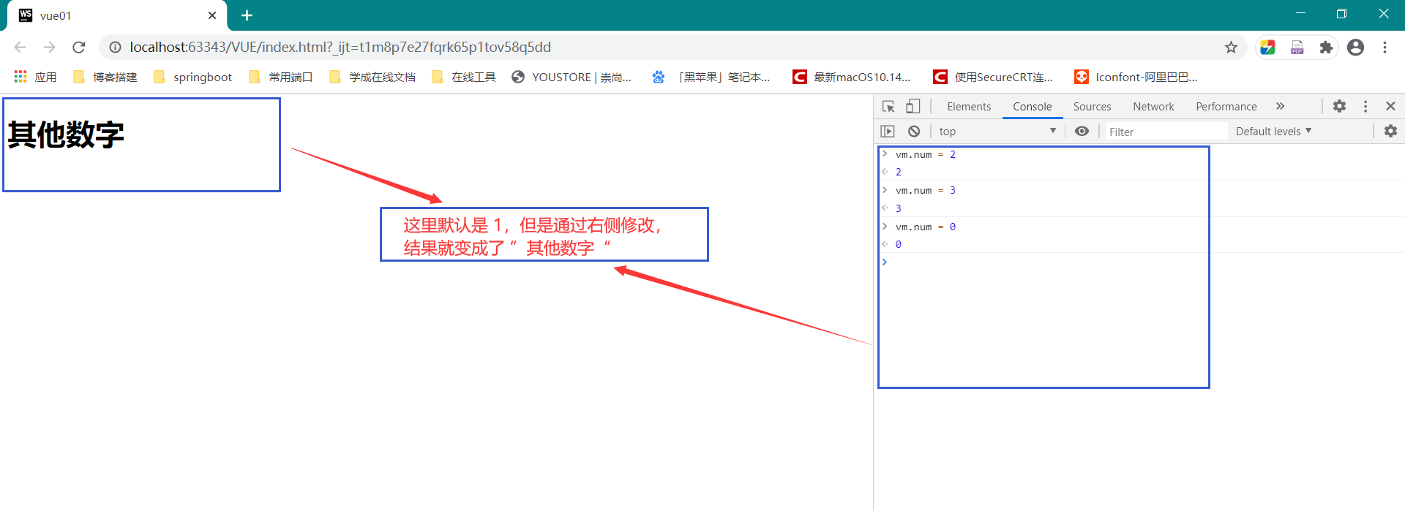Open the Default levels dropdown
The width and height of the screenshot is (1405, 511).
pyautogui.click(x=1273, y=132)
